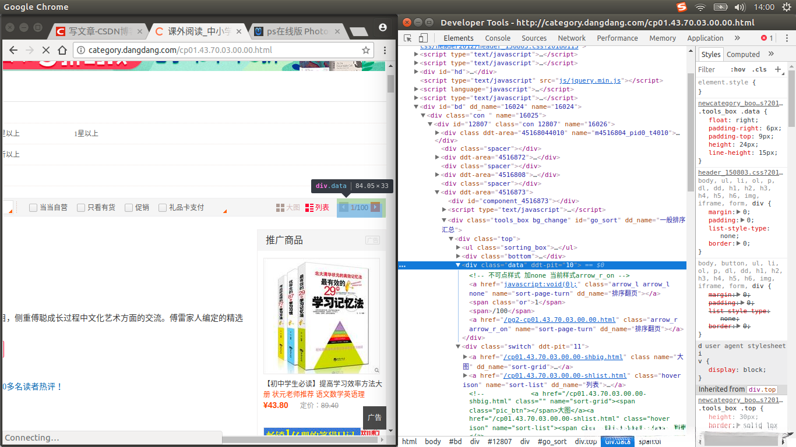
Task: Open the newcategory_boo stylesheet source link
Action: tap(741, 103)
